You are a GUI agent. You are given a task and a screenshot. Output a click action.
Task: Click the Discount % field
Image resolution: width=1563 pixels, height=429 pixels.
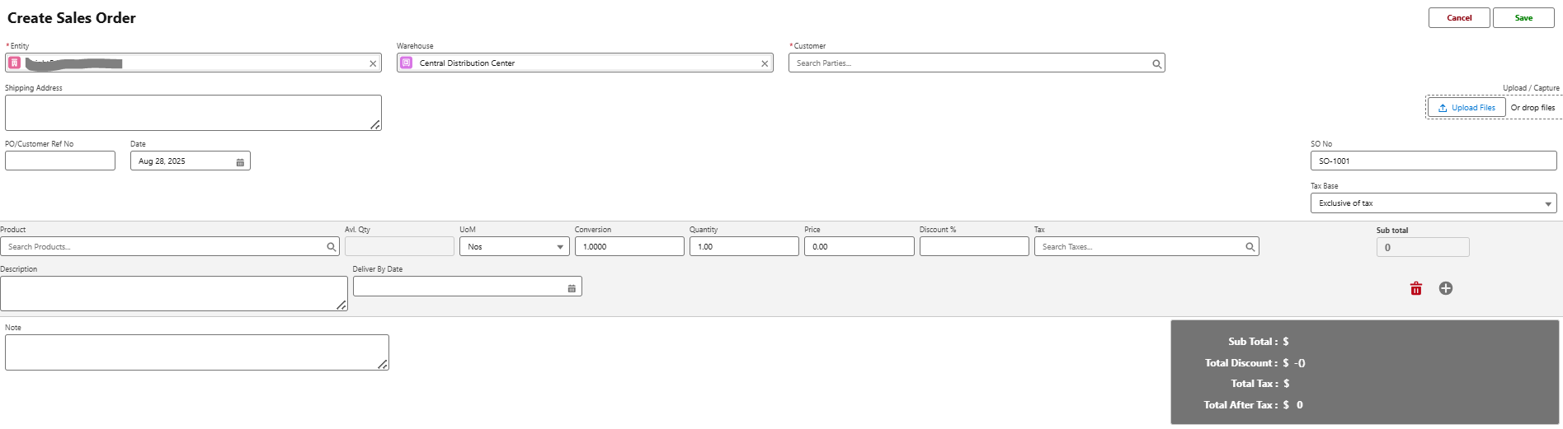pyautogui.click(x=974, y=246)
